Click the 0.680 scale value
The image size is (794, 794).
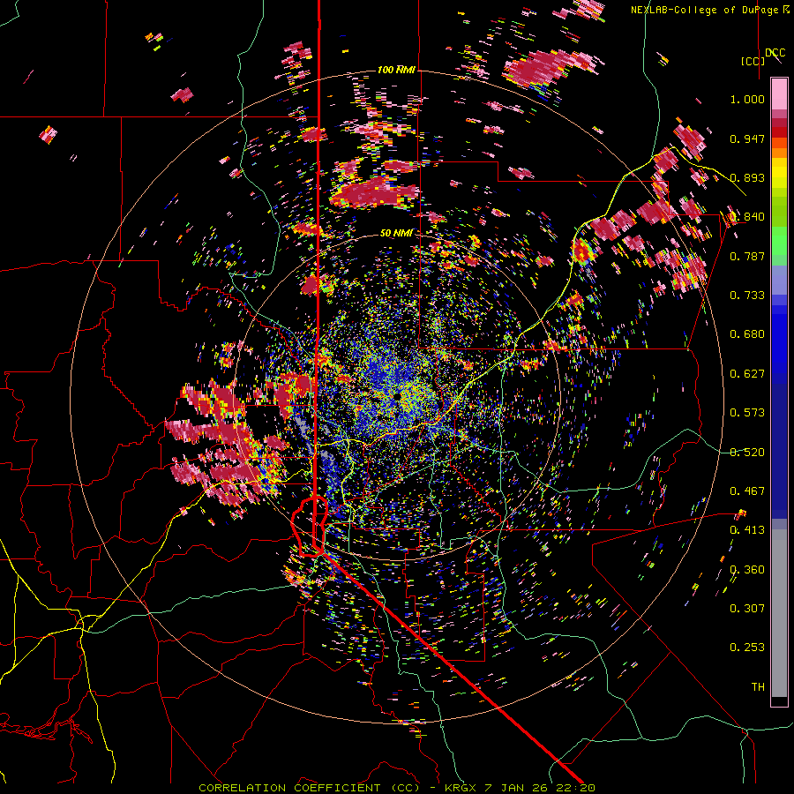pos(747,334)
